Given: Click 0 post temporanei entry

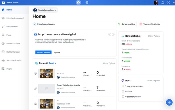Looking at the screenshot, I should click(x=133, y=97).
